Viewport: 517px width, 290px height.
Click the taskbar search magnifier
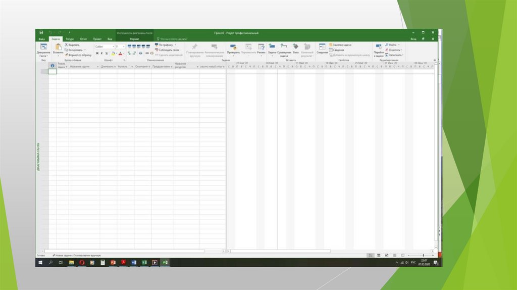(x=50, y=262)
